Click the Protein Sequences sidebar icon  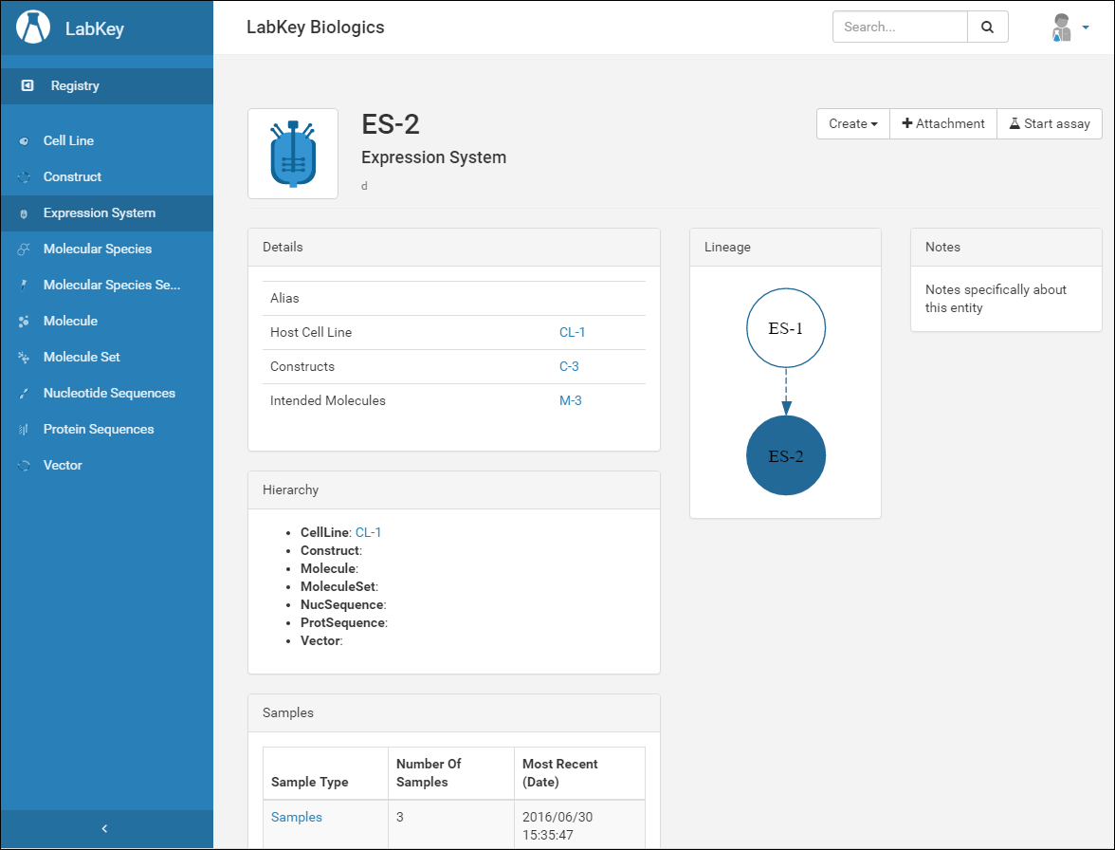coord(25,430)
